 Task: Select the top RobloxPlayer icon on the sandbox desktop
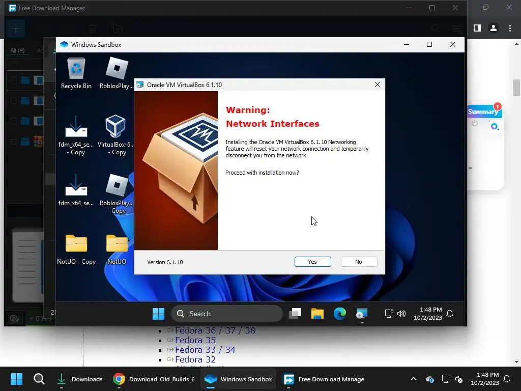point(117,73)
